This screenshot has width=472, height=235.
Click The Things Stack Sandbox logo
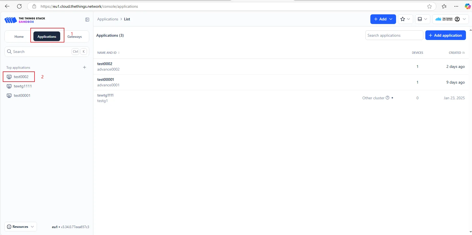pyautogui.click(x=25, y=20)
